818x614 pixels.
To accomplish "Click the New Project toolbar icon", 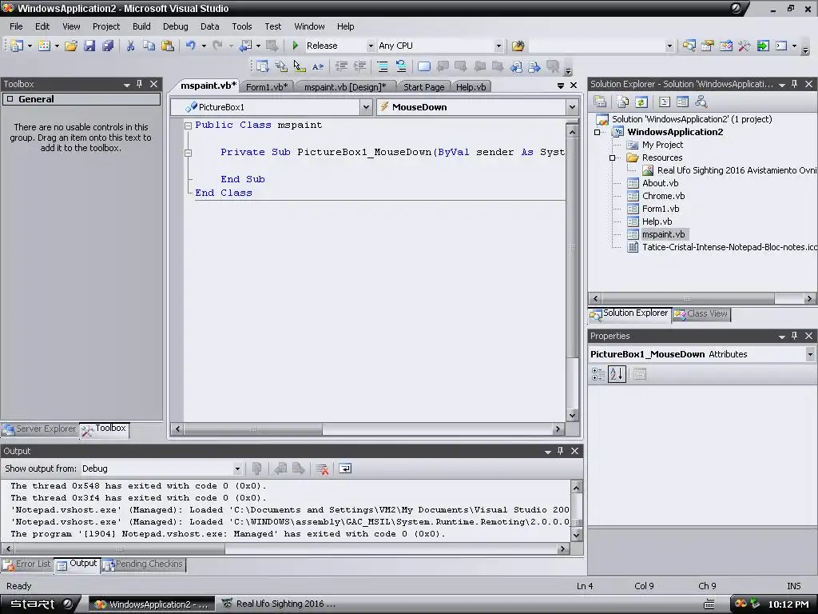I will click(x=17, y=46).
